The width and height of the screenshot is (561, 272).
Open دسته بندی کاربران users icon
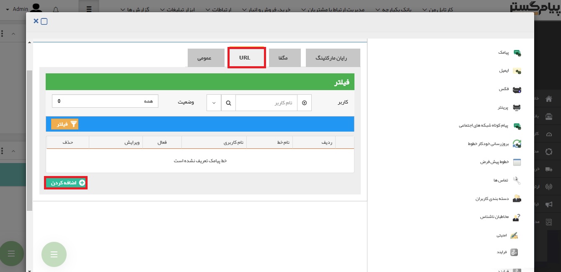point(517,199)
